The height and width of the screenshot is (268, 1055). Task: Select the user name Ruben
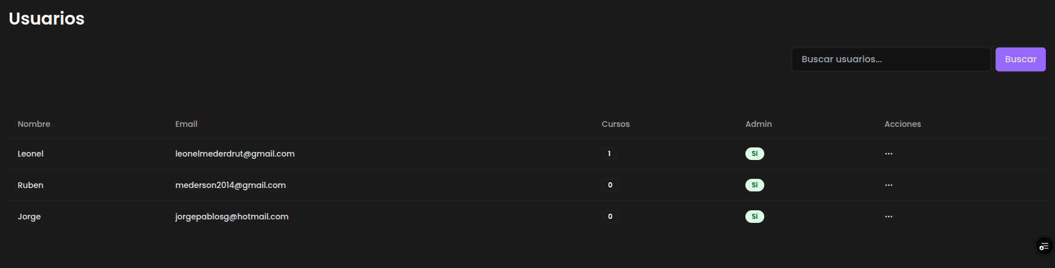click(x=30, y=185)
